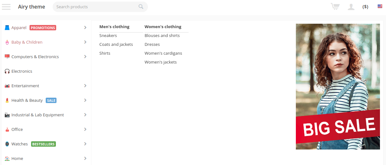Screen dimensions: 386x165
Task: Click the Health & Beauty lipstick icon
Action: click(7, 101)
